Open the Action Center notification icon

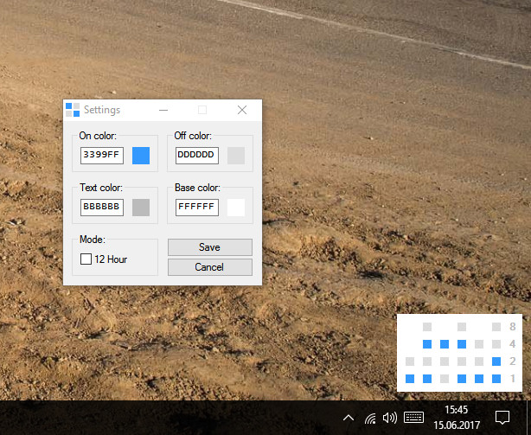(502, 418)
